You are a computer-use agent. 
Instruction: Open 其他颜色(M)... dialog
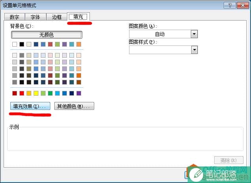coord(74,106)
